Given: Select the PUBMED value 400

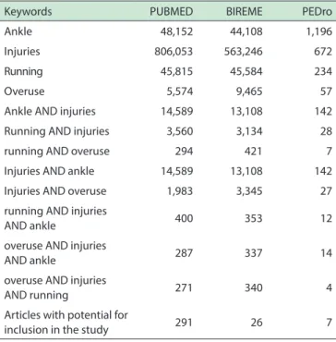Looking at the screenshot, I should (x=184, y=218).
